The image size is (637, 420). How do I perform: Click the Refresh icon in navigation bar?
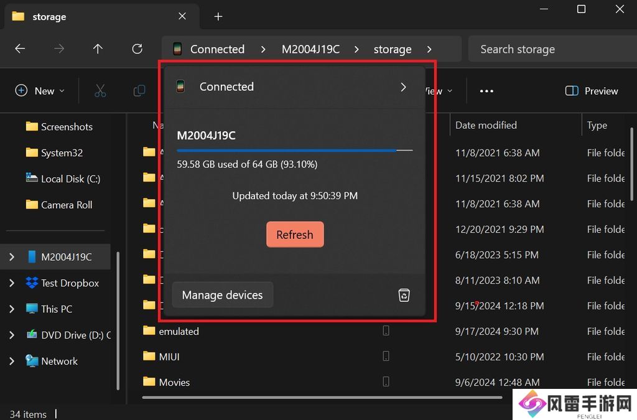pos(137,49)
